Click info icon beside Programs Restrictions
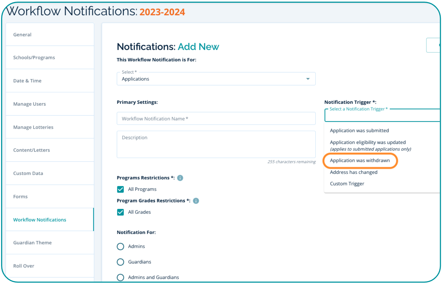 [x=180, y=178]
